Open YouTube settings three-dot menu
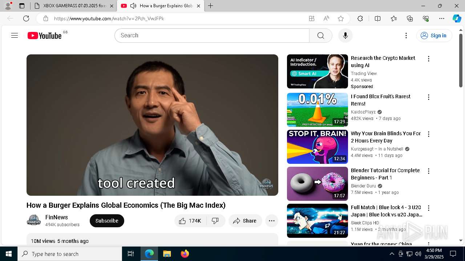This screenshot has height=261, width=465. click(x=406, y=36)
